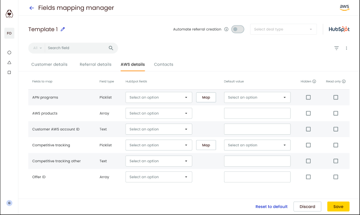Click the info icon next to Hidden
The image size is (360, 215).
(x=314, y=81)
